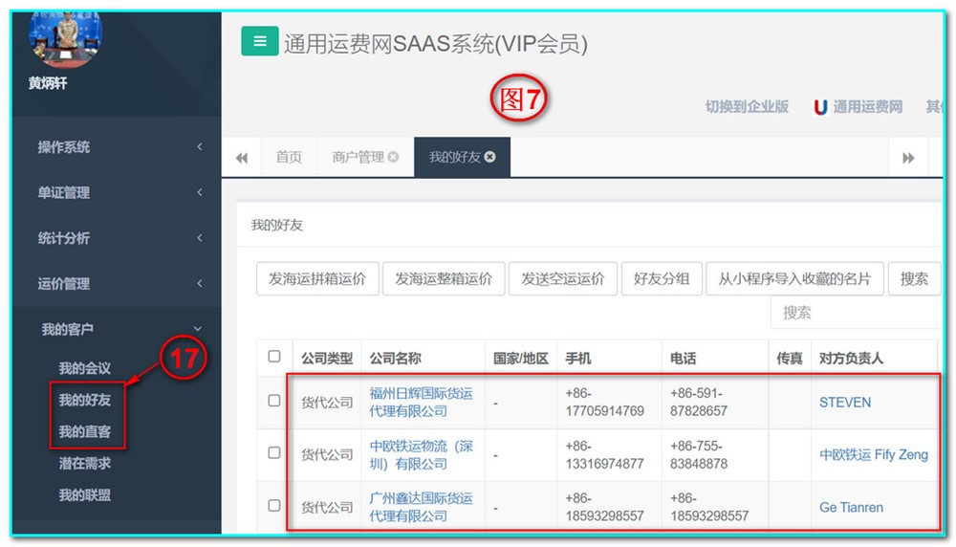This screenshot has width=956, height=547.
Task: Open 我的直客 in the sidebar
Action: pos(84,431)
